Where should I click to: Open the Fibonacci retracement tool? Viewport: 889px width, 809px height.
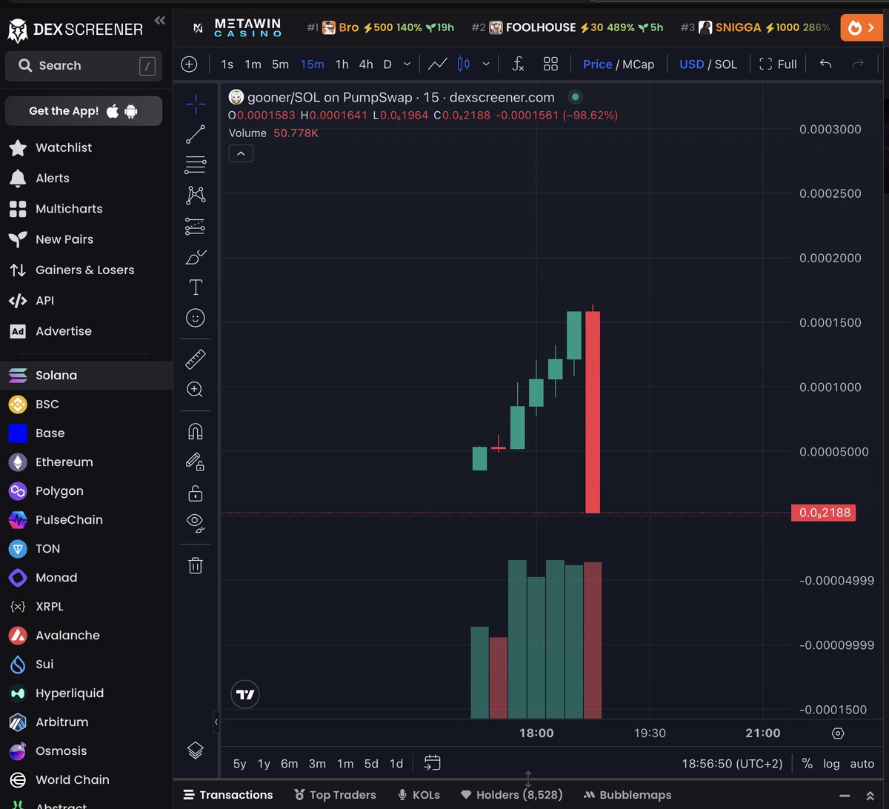[x=196, y=164]
